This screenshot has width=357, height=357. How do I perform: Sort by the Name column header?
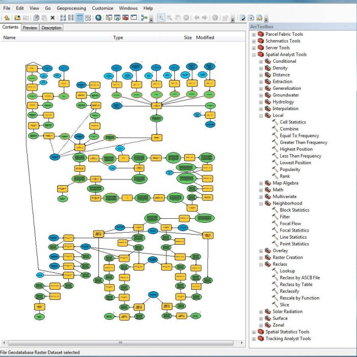point(56,38)
